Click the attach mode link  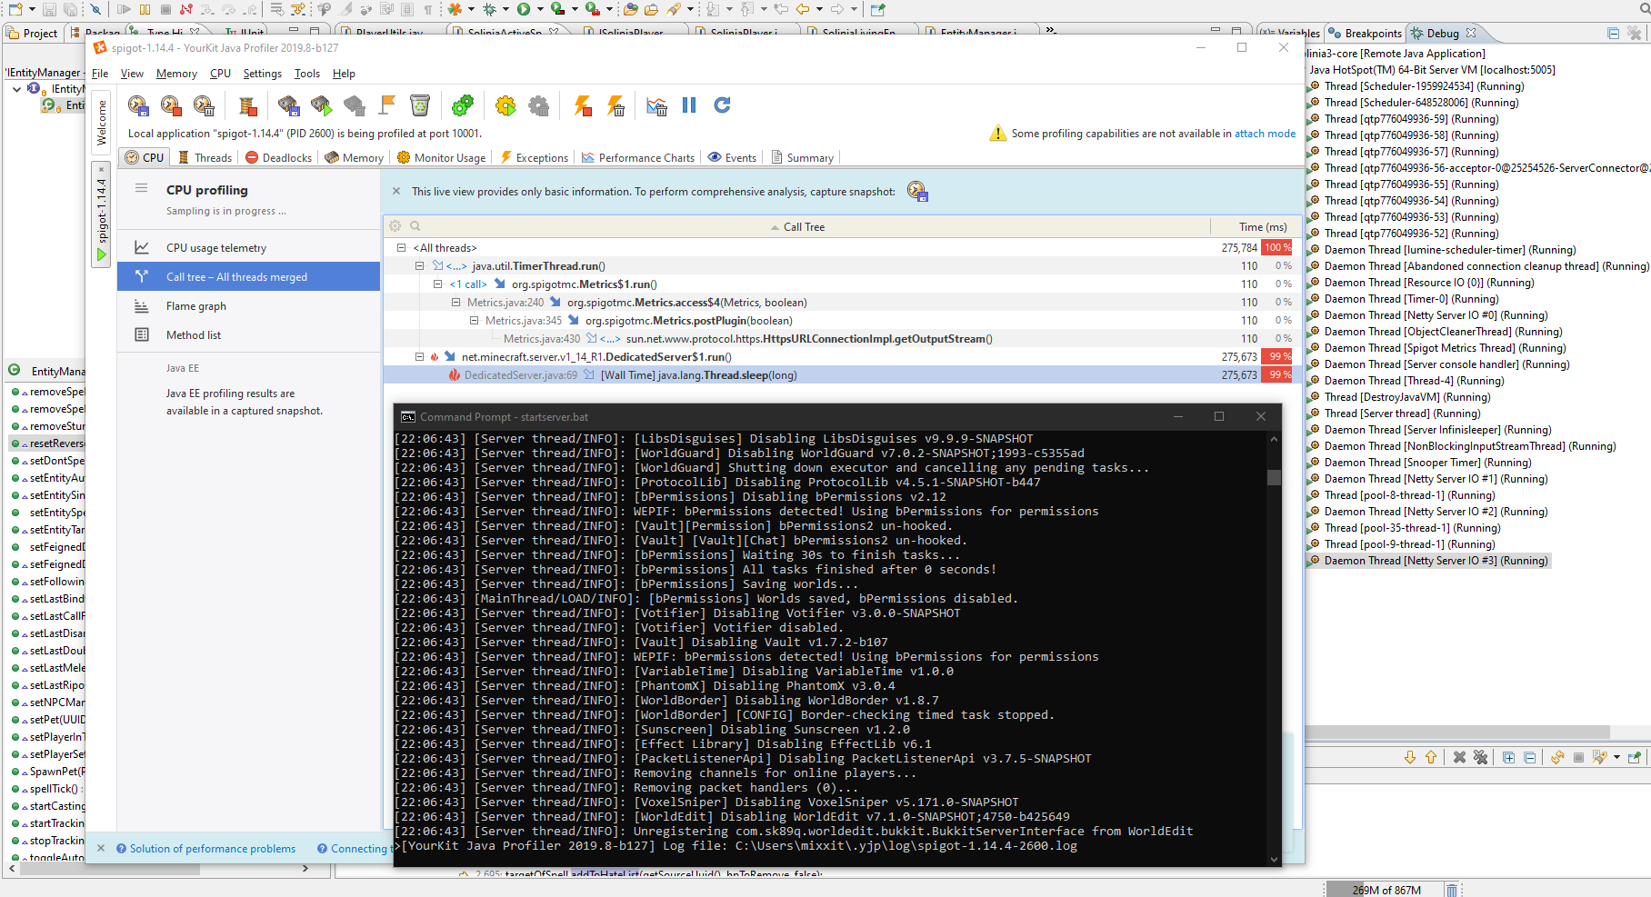1265,134
